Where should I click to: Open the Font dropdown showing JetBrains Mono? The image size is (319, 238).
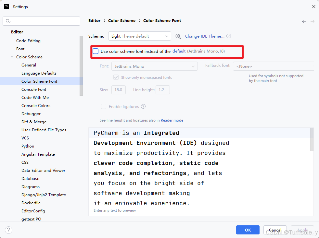click(155, 66)
